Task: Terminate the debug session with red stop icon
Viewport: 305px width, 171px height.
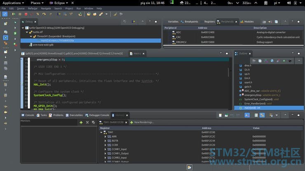Action: (x=26, y=14)
